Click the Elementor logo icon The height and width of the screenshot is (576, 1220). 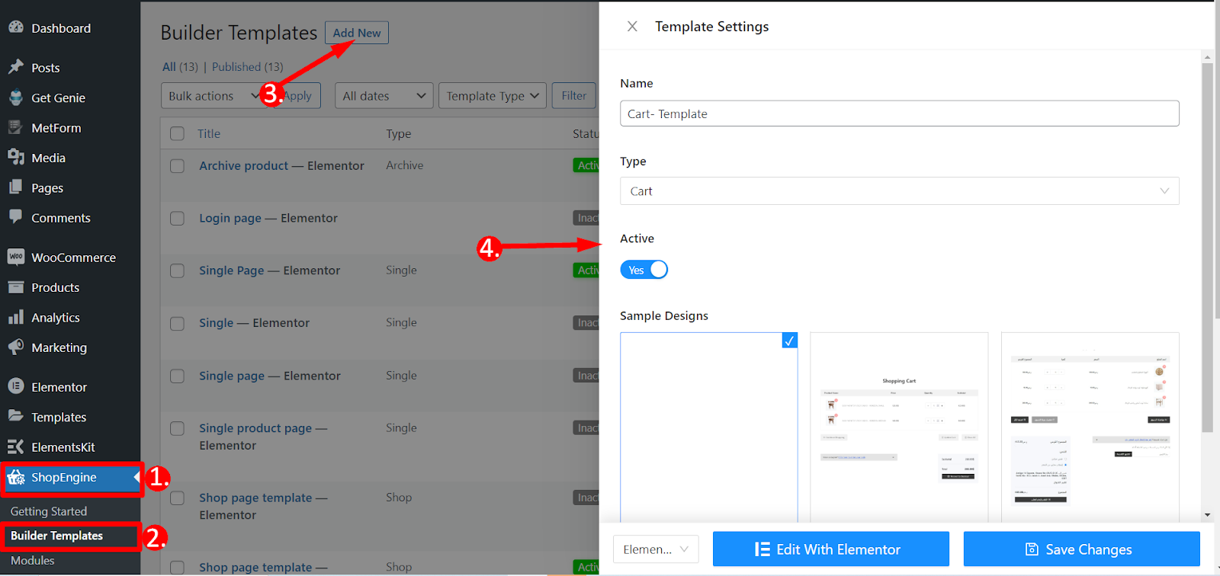(16, 386)
